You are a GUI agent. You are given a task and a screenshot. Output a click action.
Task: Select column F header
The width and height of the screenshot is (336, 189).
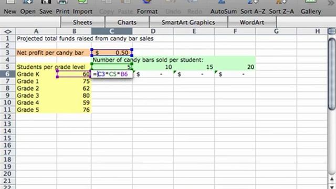pos(235,31)
